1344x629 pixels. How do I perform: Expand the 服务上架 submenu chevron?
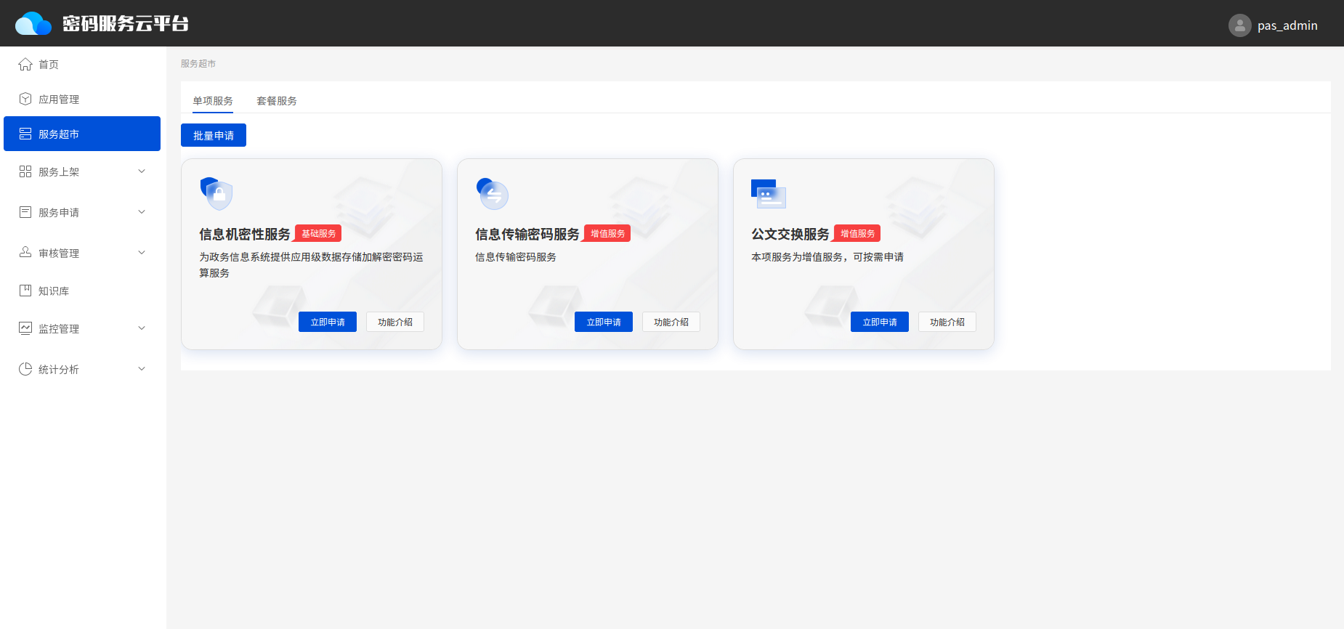(x=142, y=171)
